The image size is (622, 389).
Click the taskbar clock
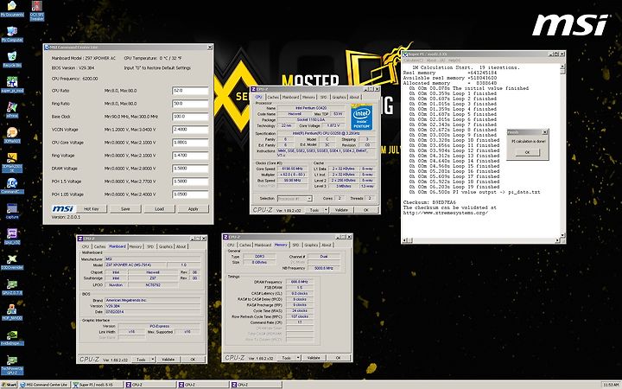611,385
